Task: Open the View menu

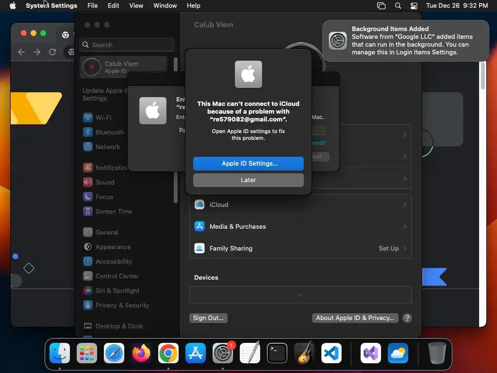Action: pos(136,6)
